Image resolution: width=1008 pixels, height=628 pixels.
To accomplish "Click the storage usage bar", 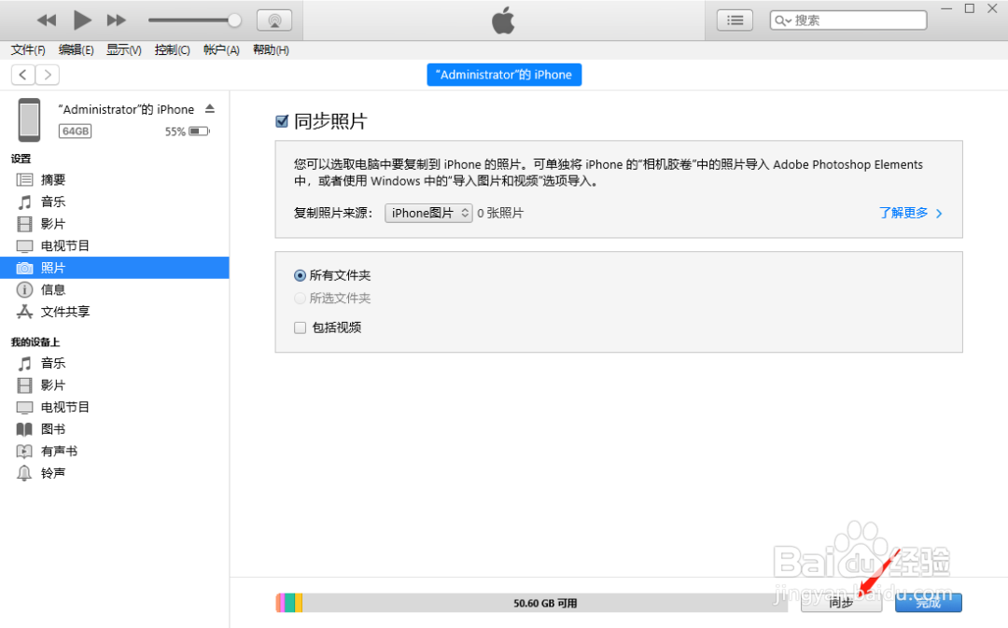I will [532, 603].
